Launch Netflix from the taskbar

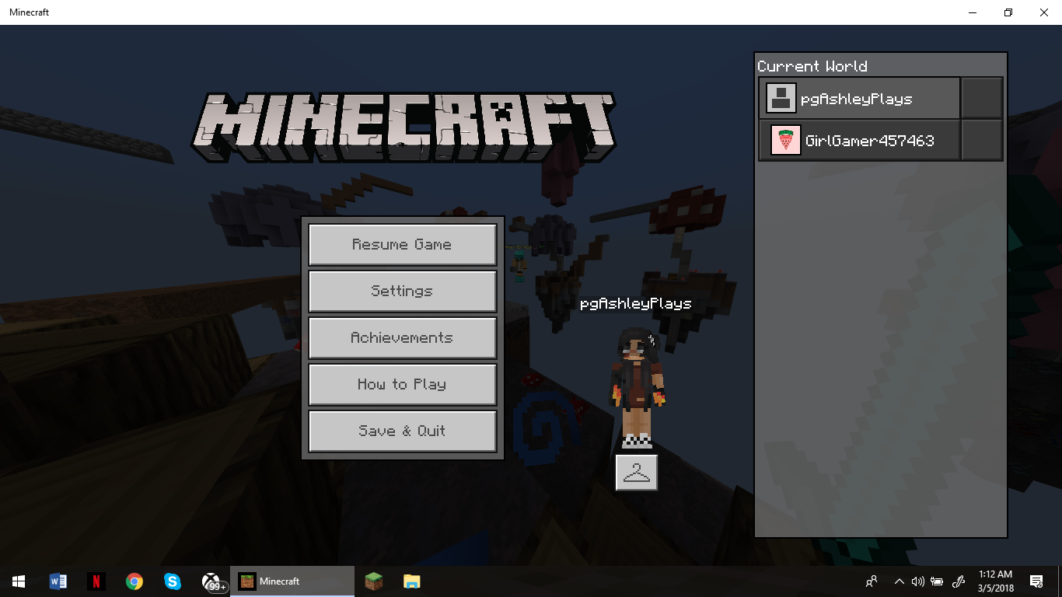[x=96, y=581]
